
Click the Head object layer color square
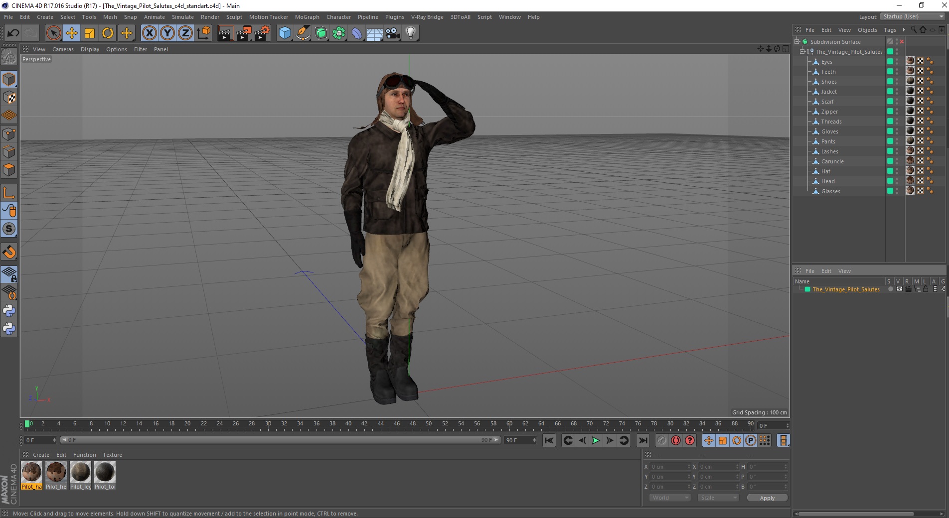tap(890, 181)
